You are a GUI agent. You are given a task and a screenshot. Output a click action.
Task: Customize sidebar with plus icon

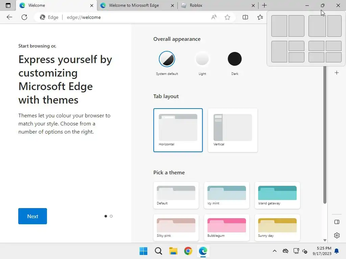(x=337, y=73)
